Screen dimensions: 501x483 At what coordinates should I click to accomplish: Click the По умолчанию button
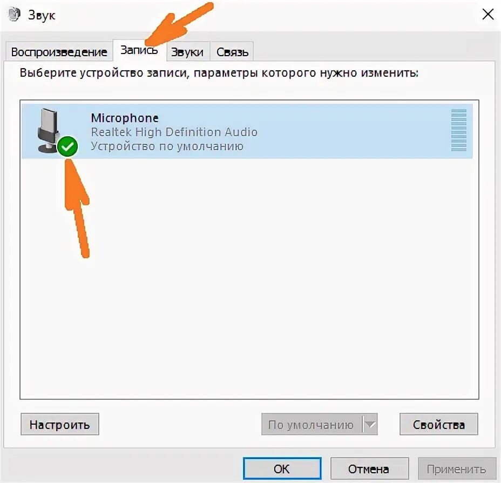pyautogui.click(x=312, y=424)
